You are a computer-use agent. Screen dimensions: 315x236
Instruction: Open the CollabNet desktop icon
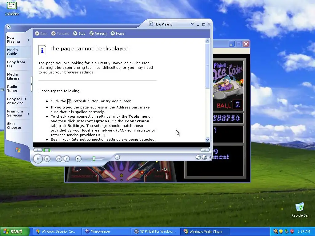coord(12,8)
